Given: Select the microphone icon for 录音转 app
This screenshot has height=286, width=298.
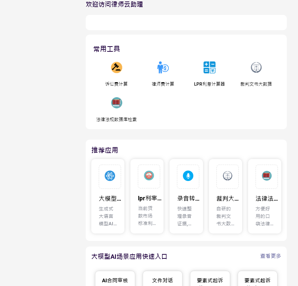Looking at the screenshot, I should [187, 176].
